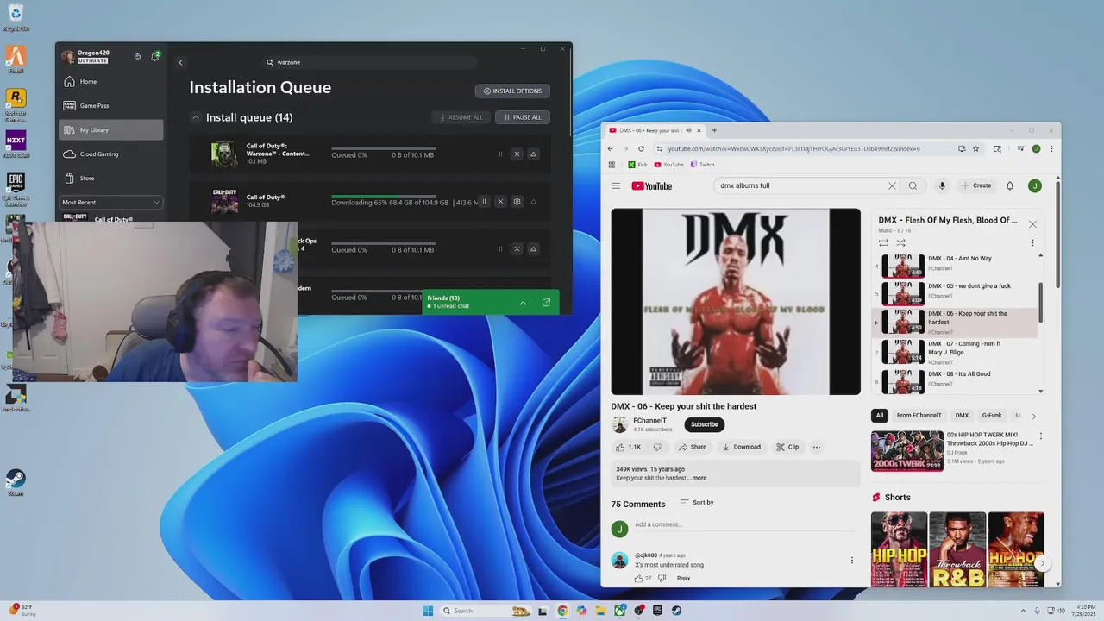Click the Share button under video
The width and height of the screenshot is (1104, 621).
coord(692,447)
